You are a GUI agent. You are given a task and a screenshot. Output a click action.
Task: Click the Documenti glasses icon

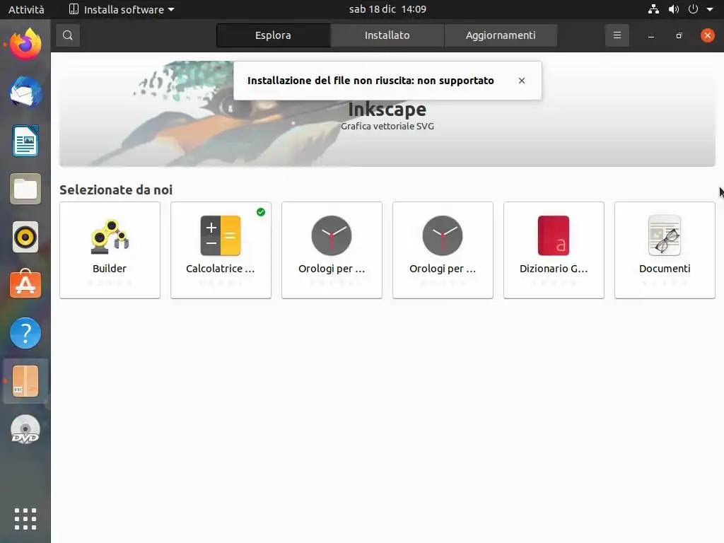[x=665, y=235]
